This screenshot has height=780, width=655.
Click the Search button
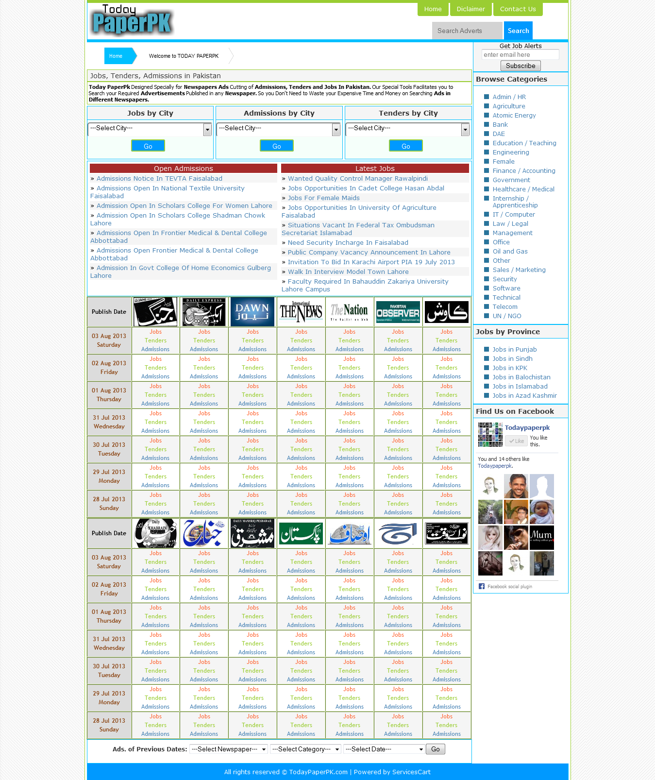click(518, 31)
